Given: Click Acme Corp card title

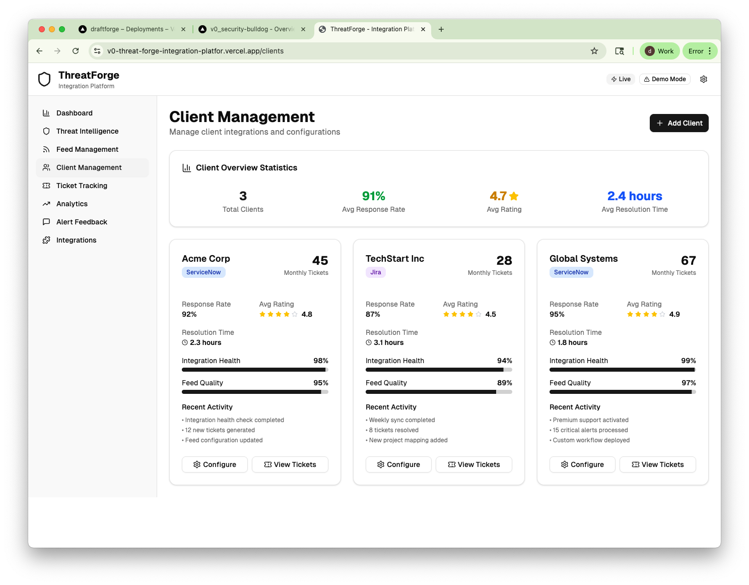Looking at the screenshot, I should pos(206,259).
